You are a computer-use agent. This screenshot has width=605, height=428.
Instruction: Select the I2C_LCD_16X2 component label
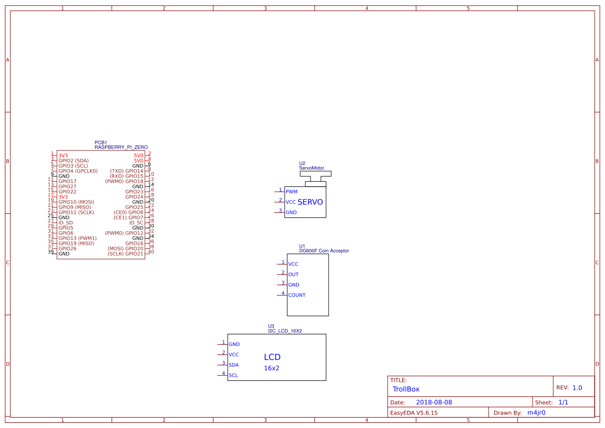285,331
